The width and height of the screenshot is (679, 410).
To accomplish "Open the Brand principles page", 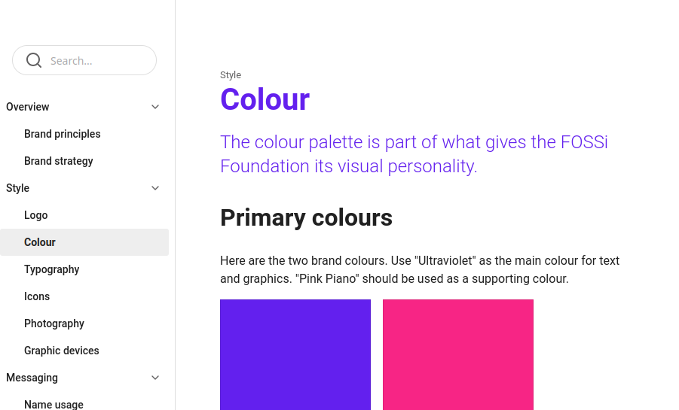I will tap(62, 134).
